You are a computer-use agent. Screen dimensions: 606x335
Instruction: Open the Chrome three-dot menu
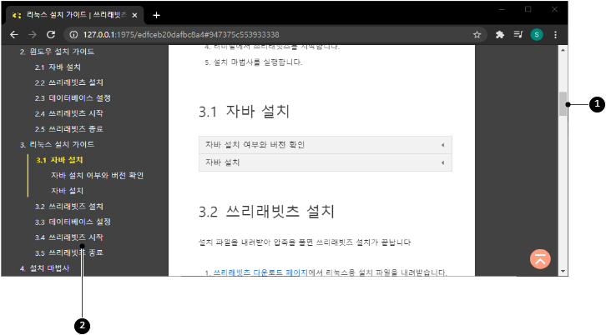pyautogui.click(x=555, y=35)
